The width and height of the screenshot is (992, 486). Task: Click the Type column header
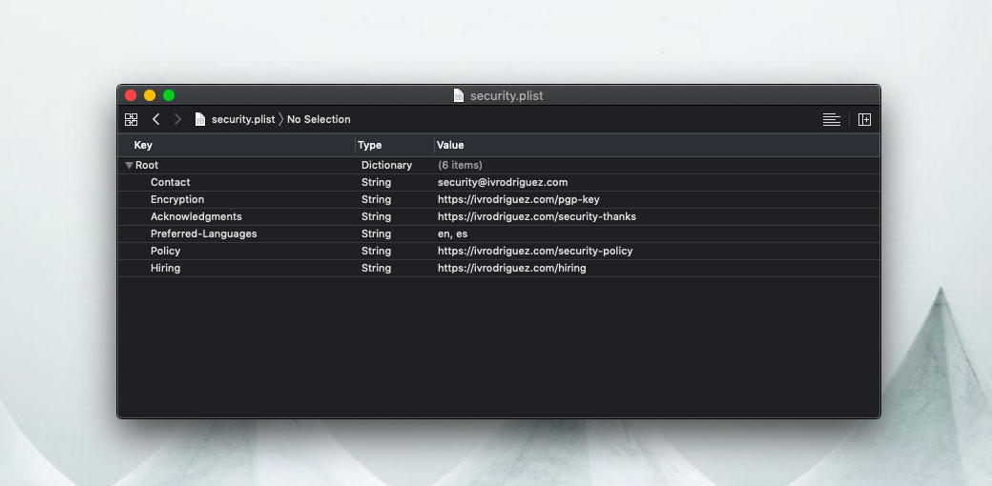[369, 145]
